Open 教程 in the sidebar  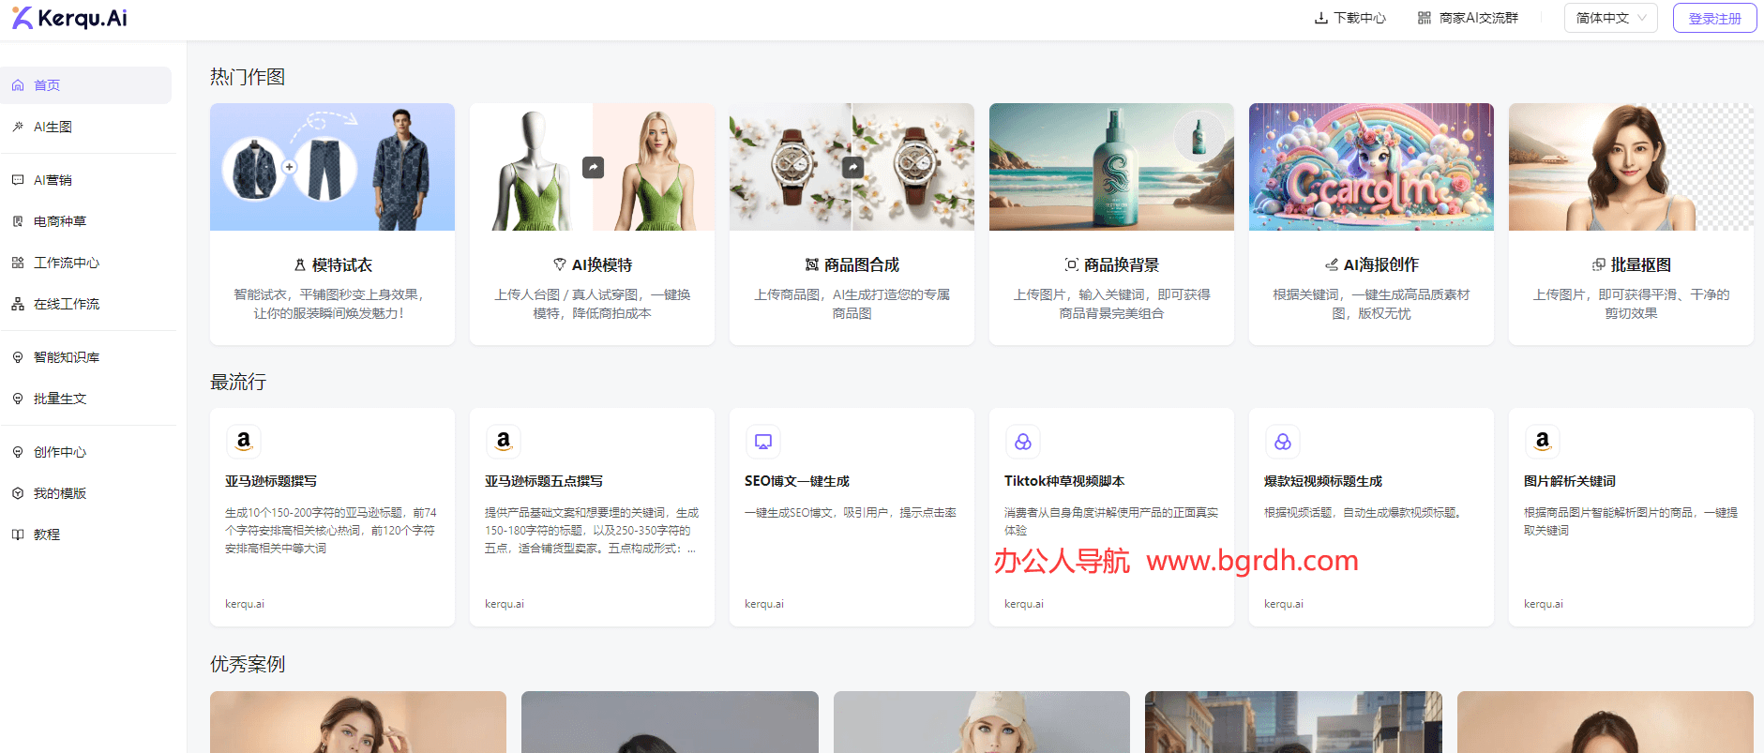pyautogui.click(x=47, y=535)
